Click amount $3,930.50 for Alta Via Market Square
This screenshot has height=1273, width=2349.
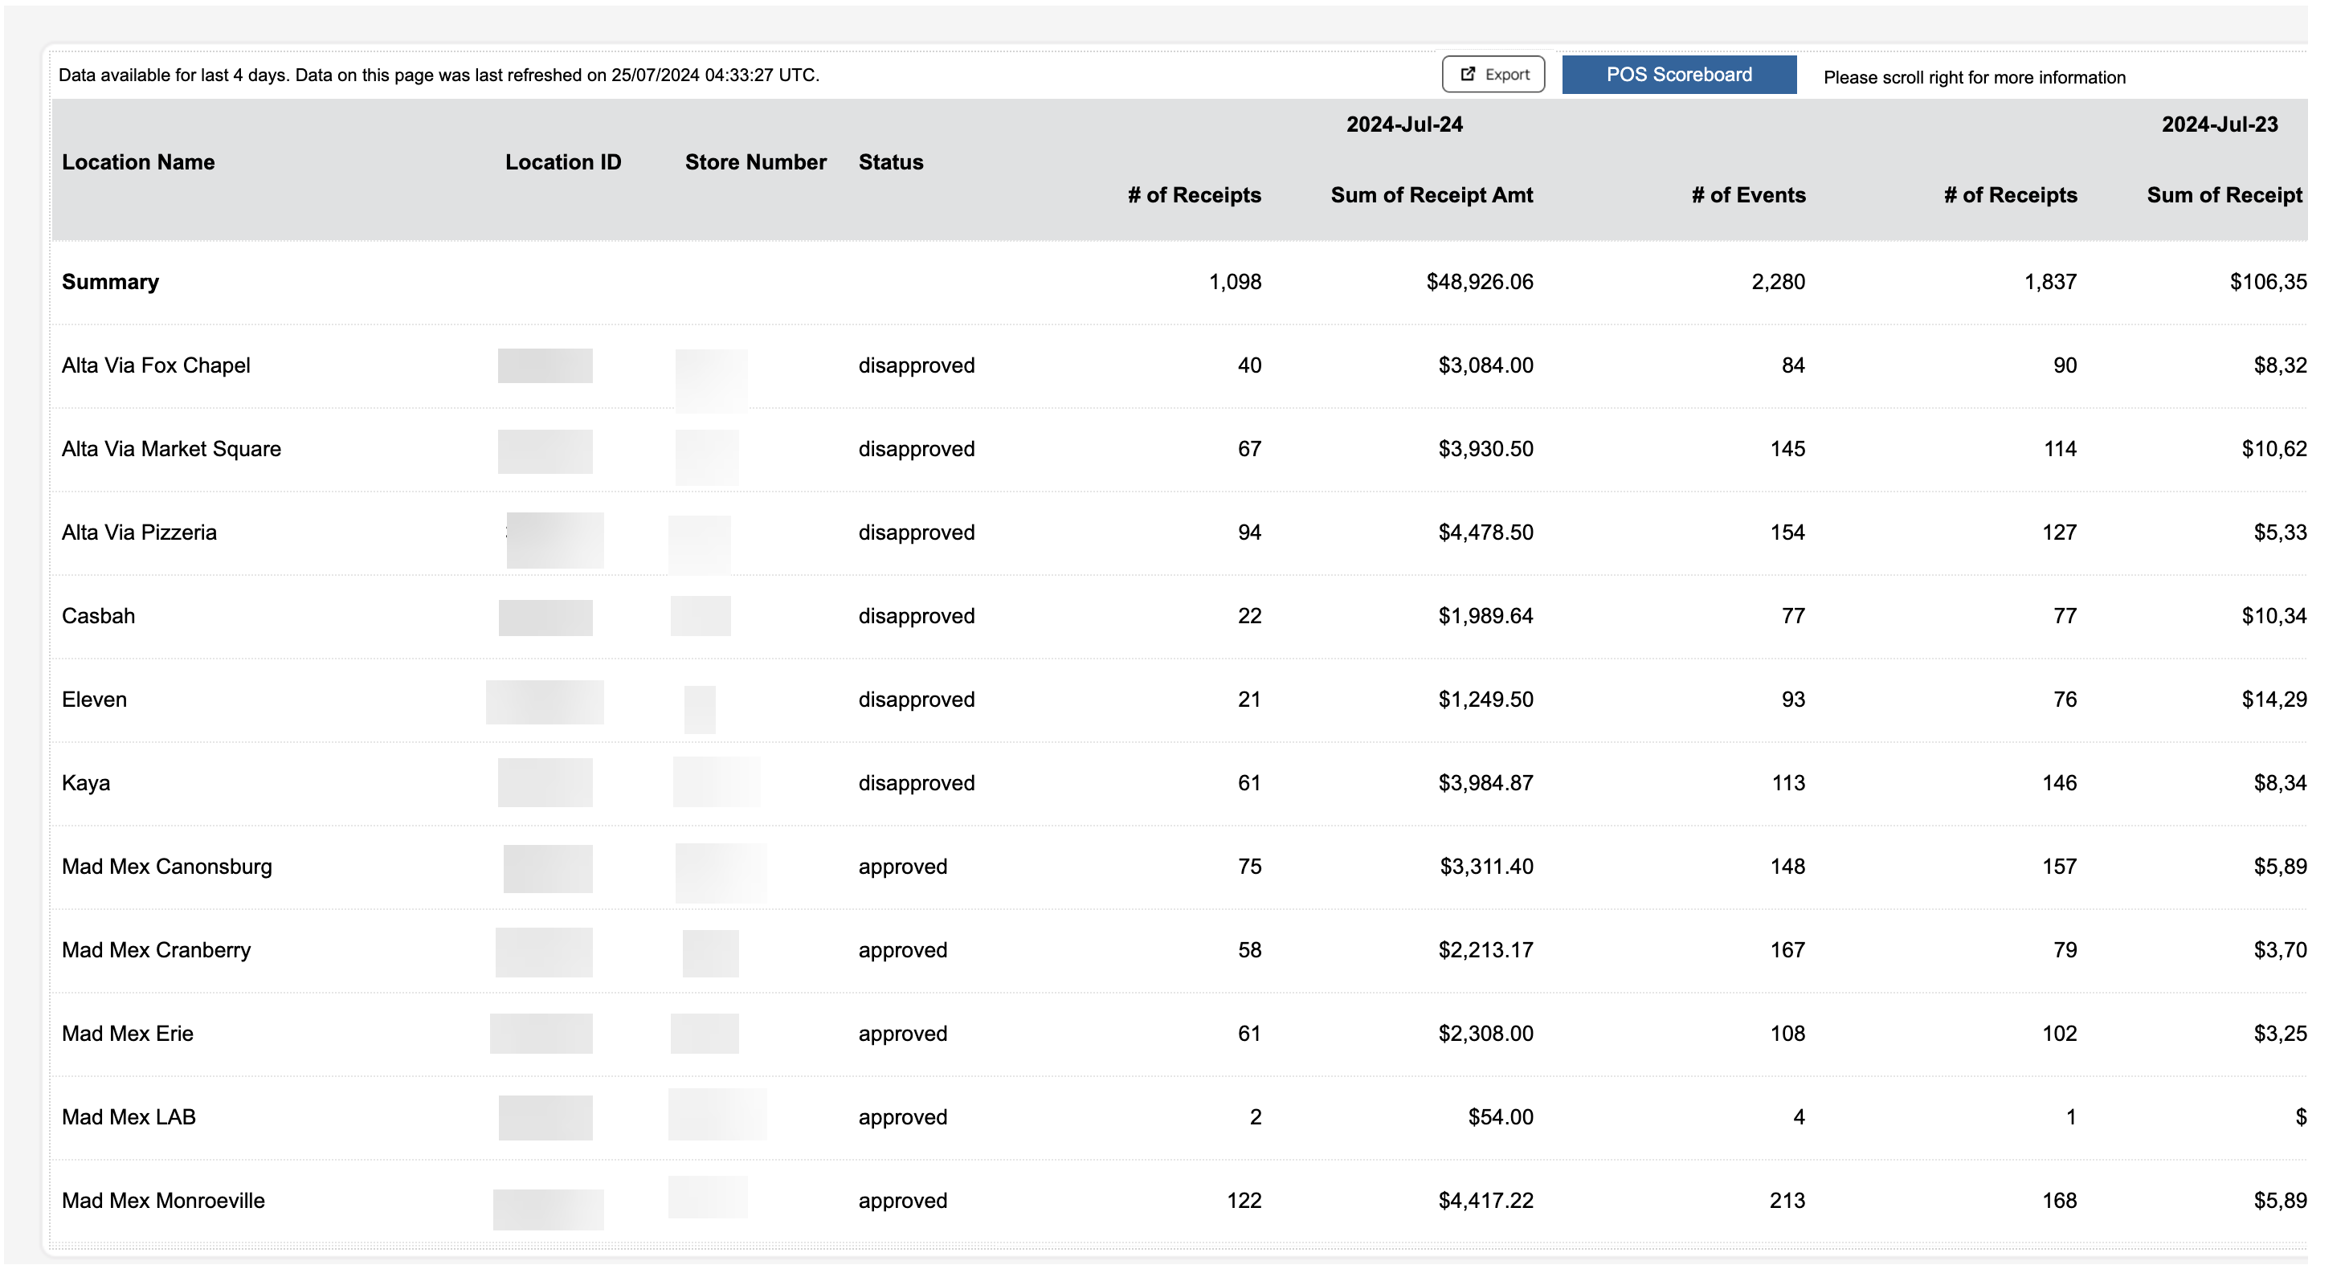(1485, 450)
